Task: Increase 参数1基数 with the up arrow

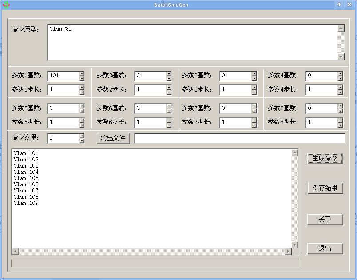Action: coord(82,73)
